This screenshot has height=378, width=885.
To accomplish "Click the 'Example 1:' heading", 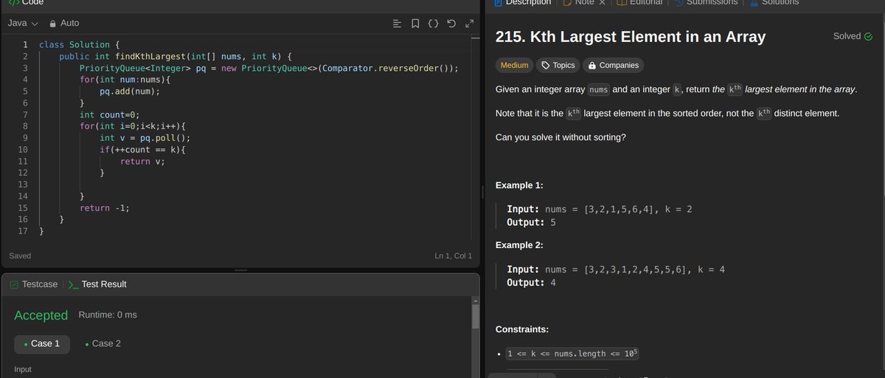I will (x=519, y=185).
